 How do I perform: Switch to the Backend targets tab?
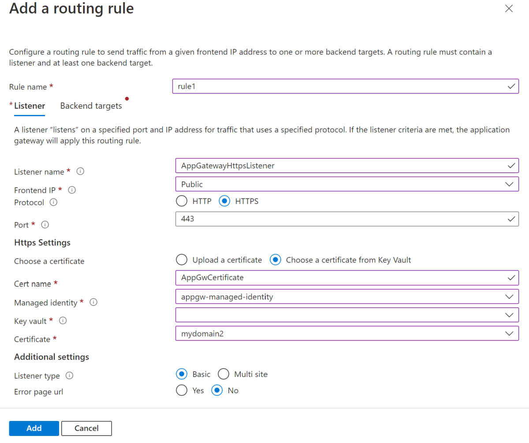click(91, 106)
